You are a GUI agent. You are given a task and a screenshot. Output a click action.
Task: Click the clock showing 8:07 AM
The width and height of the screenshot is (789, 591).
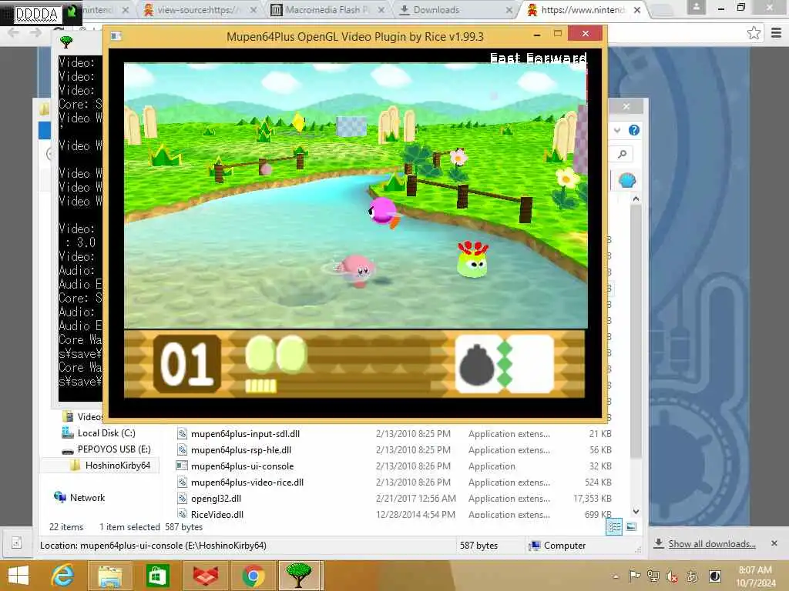(x=755, y=570)
